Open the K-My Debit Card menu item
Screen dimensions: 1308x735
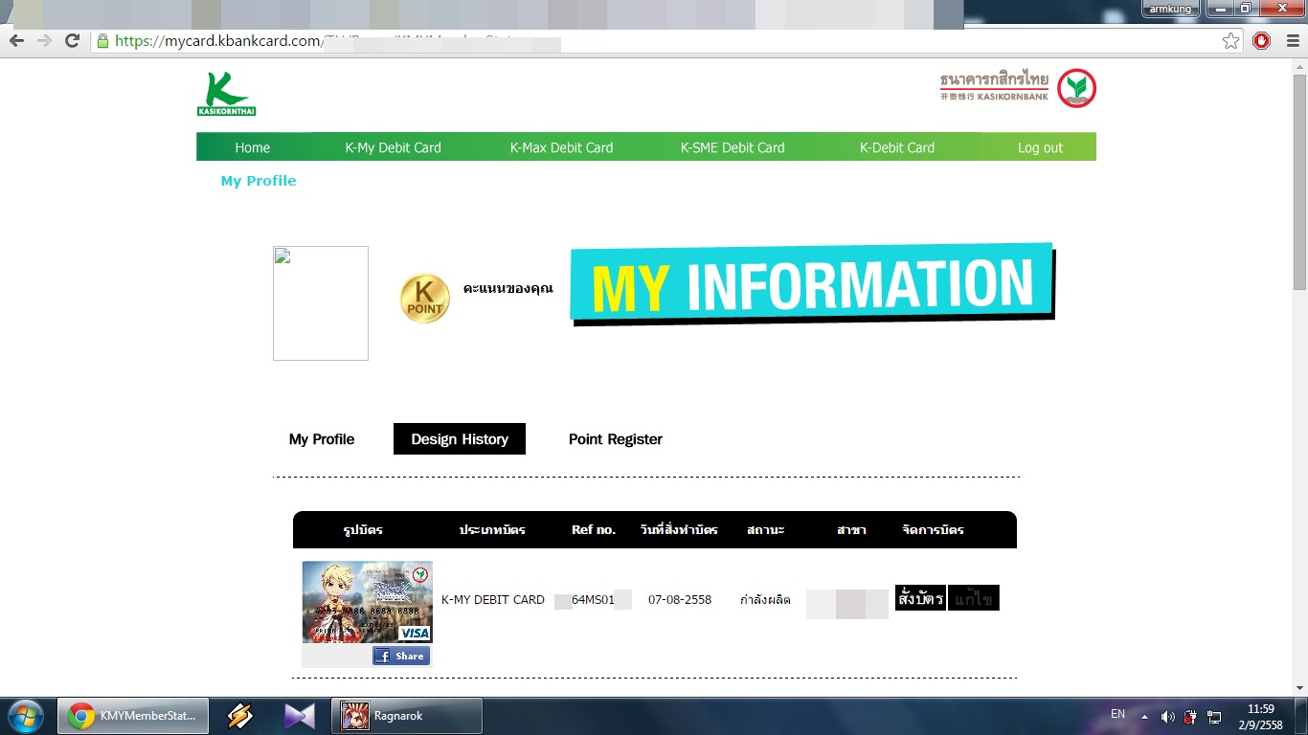point(394,147)
